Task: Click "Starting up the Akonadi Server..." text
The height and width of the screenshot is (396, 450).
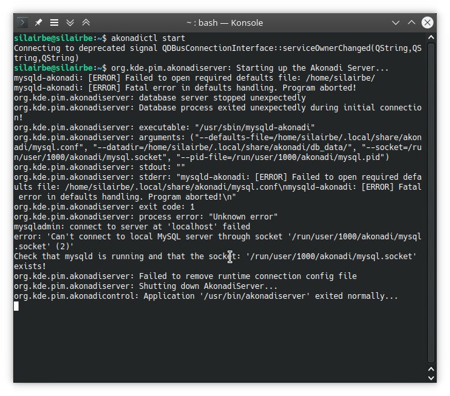Action: pos(312,68)
